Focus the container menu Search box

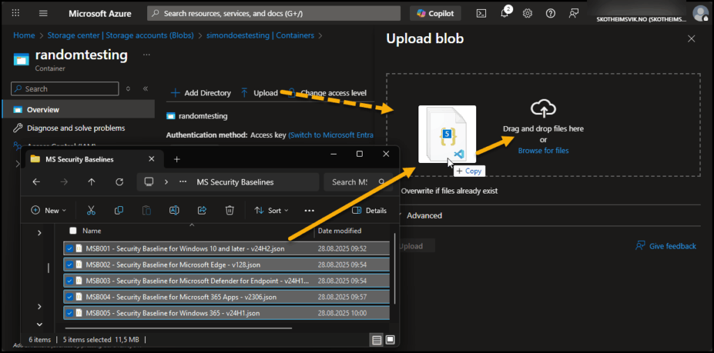point(65,88)
